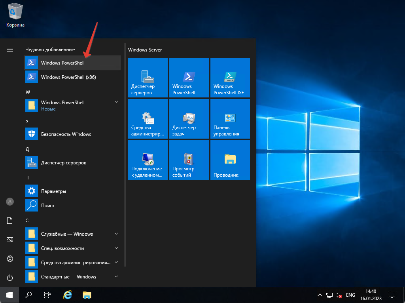Open Подключение к удаленному рабочему столу tile
The image size is (405, 303).
pyautogui.click(x=148, y=160)
